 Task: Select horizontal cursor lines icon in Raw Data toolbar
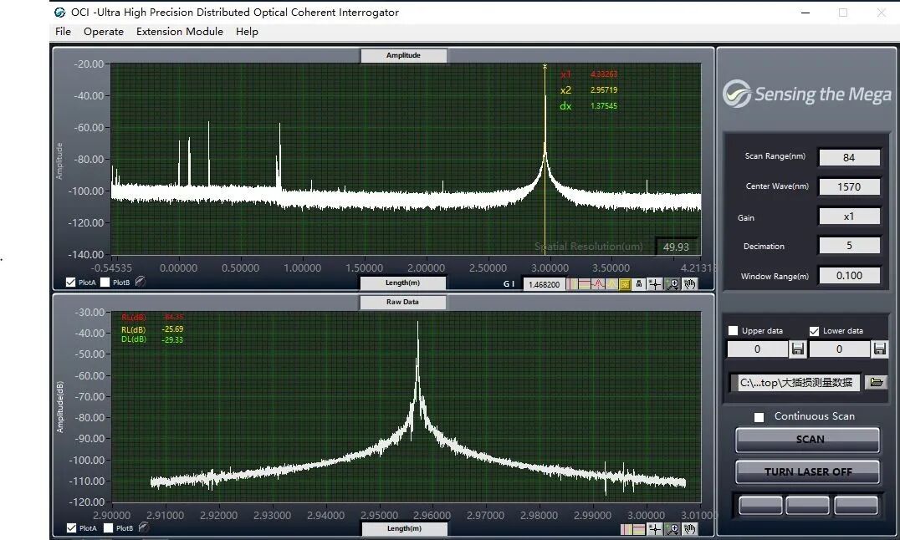[639, 529]
